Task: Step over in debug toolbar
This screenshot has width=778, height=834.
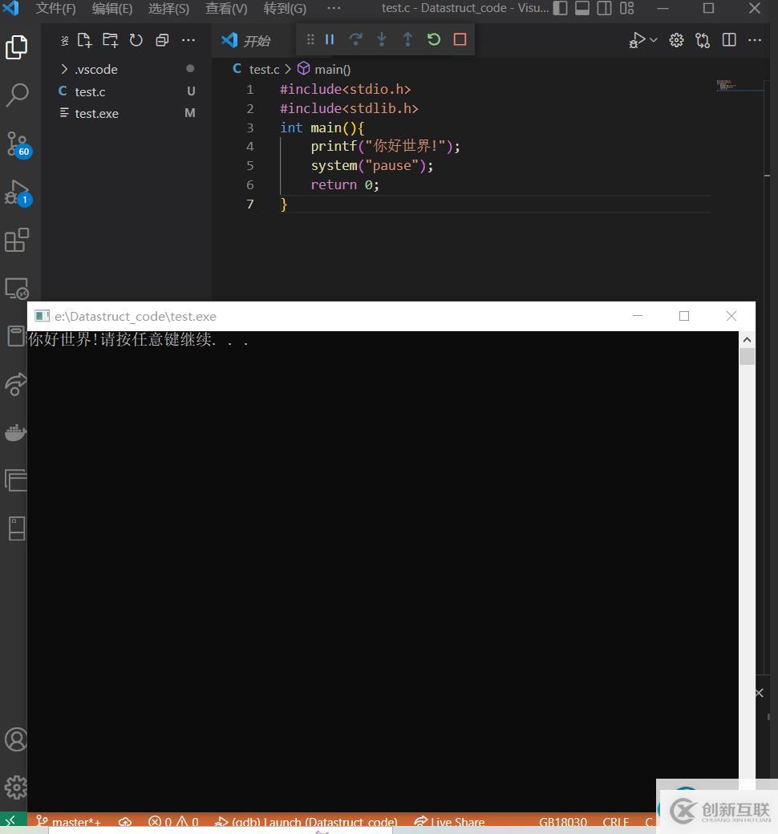Action: click(x=355, y=39)
